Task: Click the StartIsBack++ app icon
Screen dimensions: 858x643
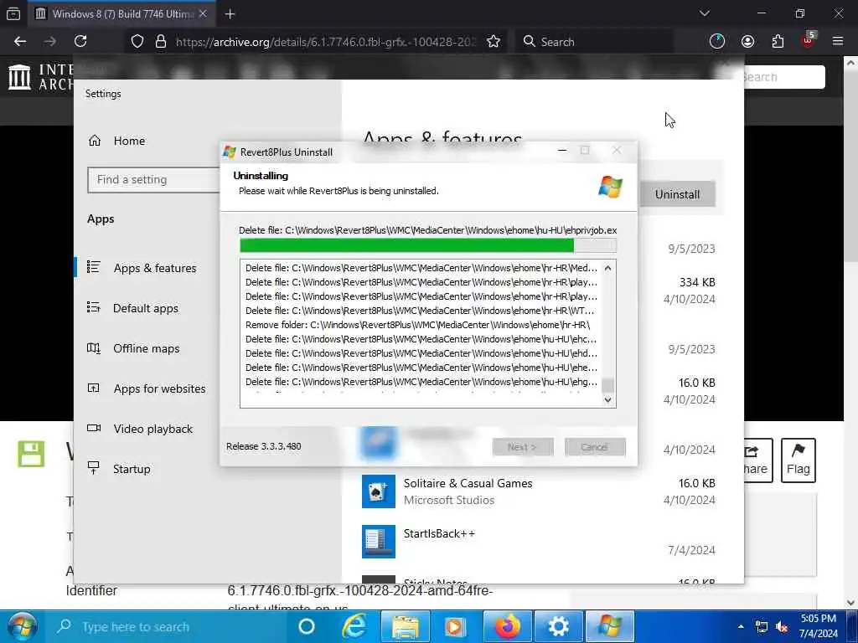Action: tap(378, 542)
